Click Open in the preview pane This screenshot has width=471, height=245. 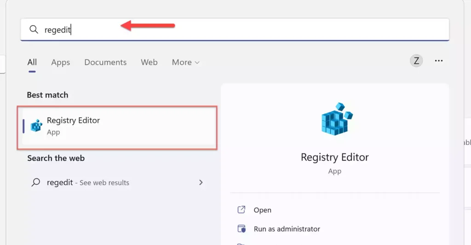pyautogui.click(x=262, y=210)
